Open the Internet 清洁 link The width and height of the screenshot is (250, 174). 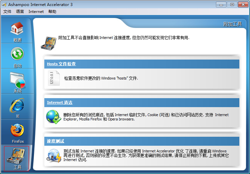tap(60, 102)
